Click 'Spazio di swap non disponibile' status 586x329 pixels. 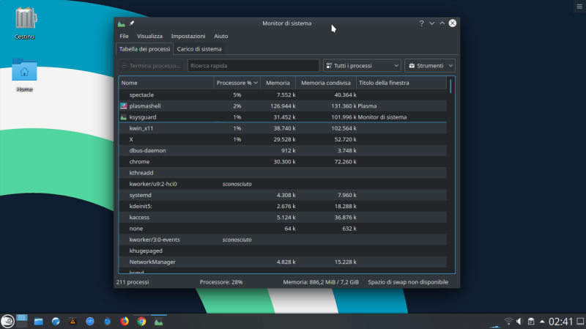coord(408,282)
